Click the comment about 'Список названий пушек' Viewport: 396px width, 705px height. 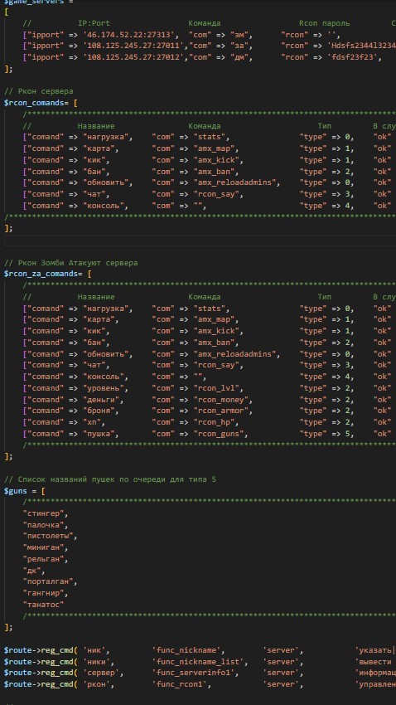click(x=110, y=479)
